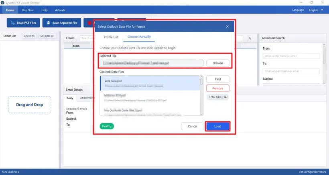
Task: Select the second Outlook data file entry
Action: tap(150, 98)
